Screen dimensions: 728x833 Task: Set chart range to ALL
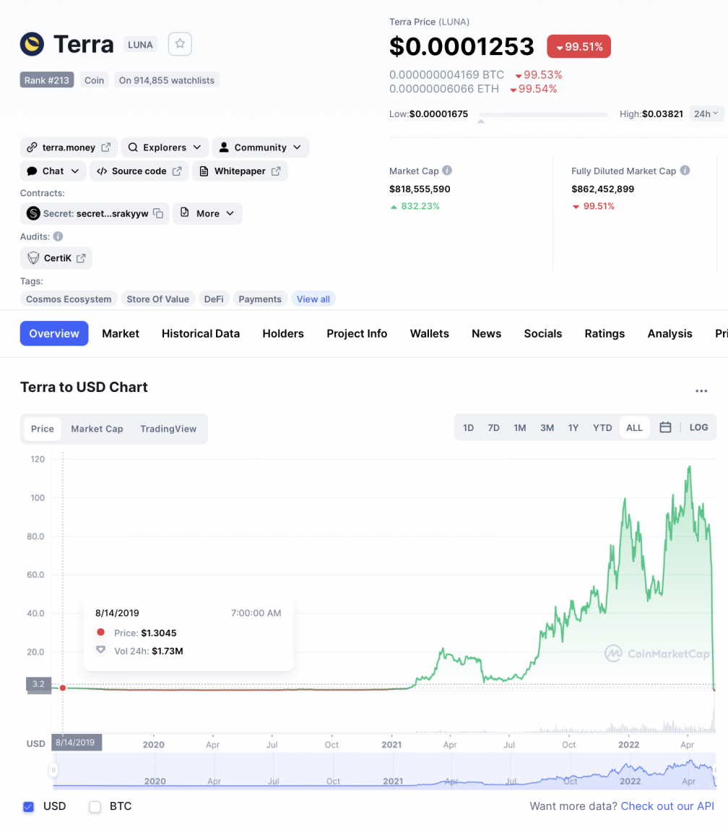634,427
